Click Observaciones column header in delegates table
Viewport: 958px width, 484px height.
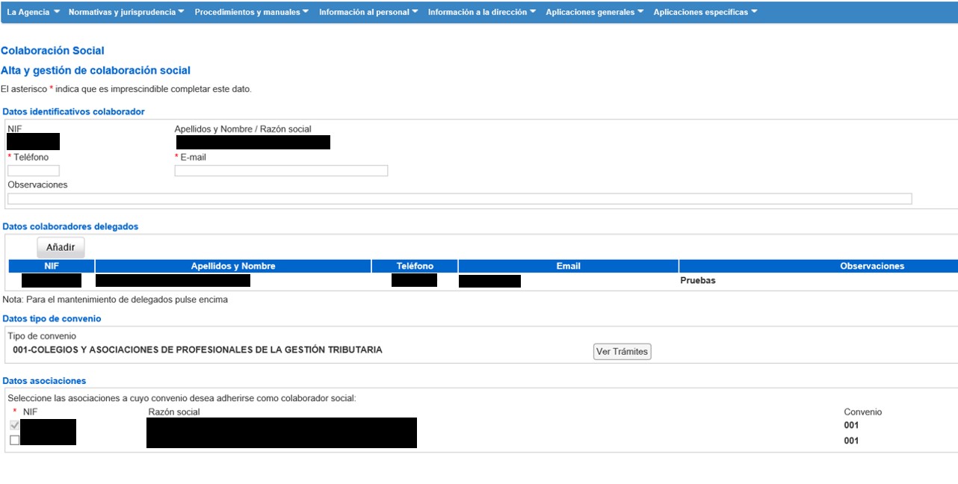(x=871, y=266)
